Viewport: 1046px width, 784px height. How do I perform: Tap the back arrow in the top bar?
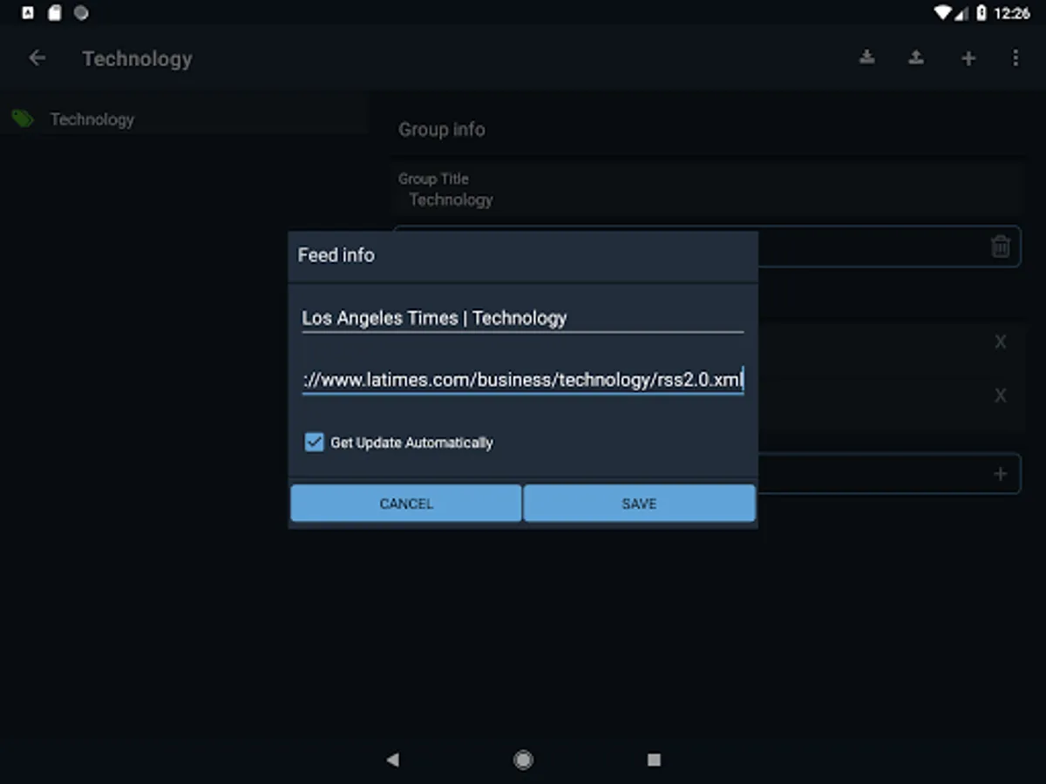(x=37, y=58)
